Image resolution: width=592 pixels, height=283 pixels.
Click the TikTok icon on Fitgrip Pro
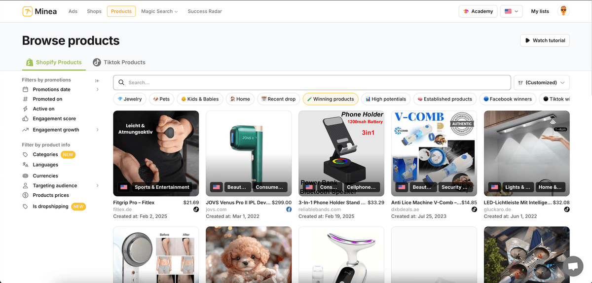pyautogui.click(x=196, y=210)
